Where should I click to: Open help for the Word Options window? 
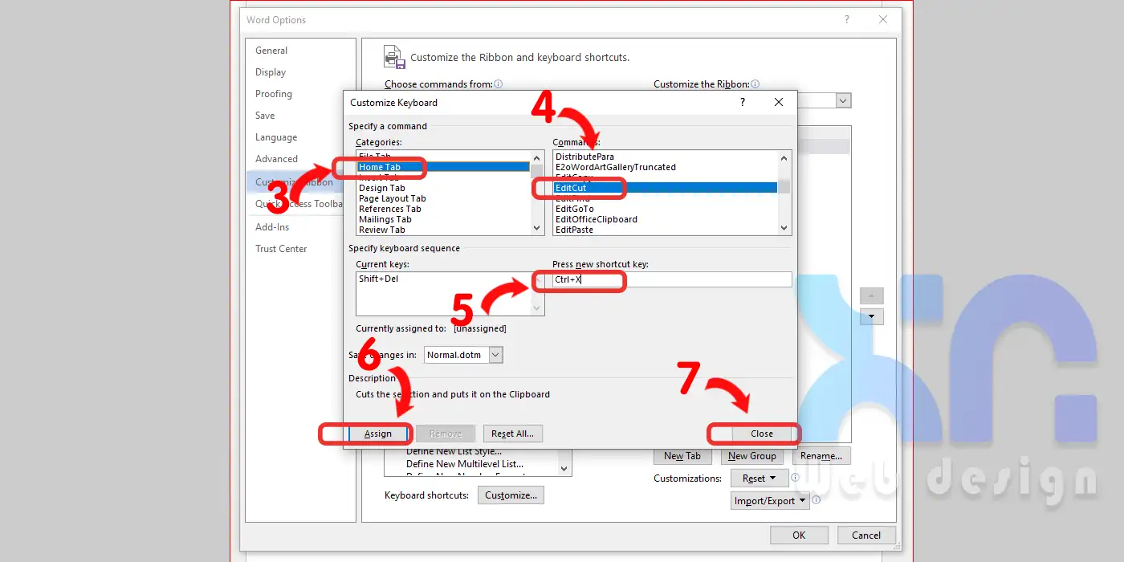847,20
